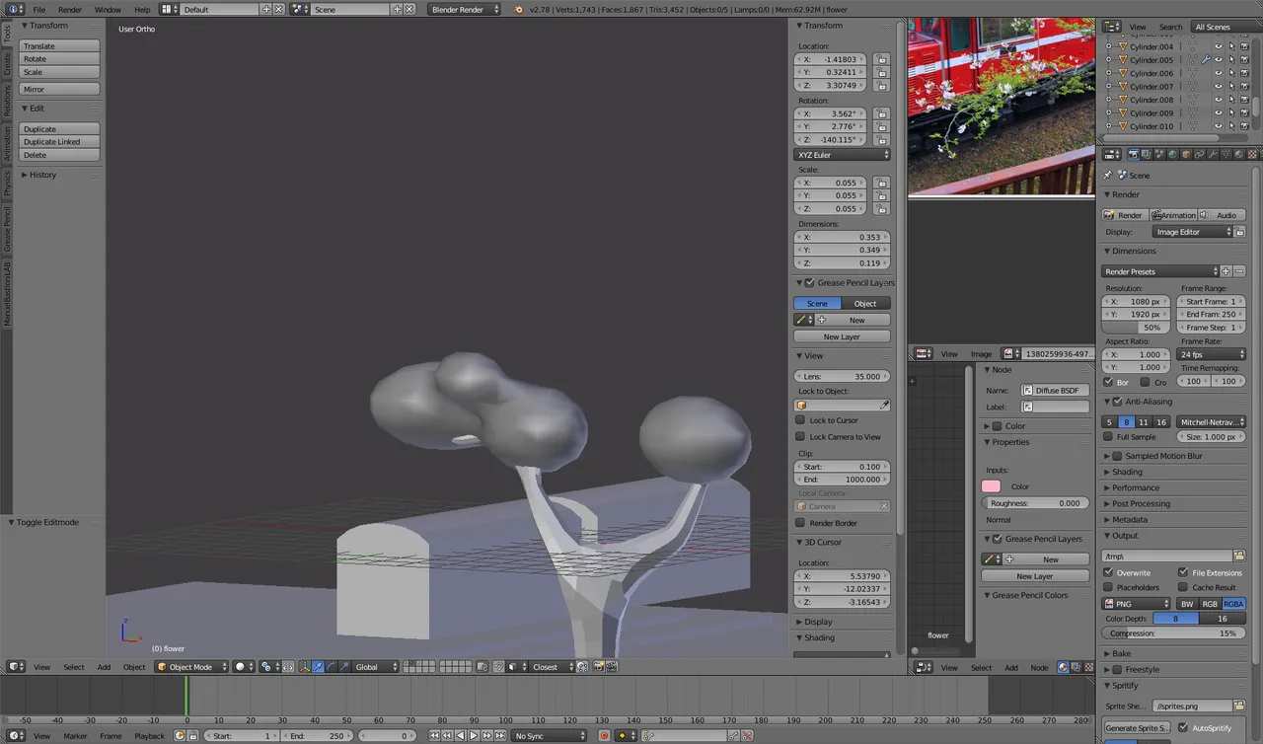The image size is (1263, 744).
Task: Click the lock icon beside Rotation Z
Action: (x=881, y=139)
